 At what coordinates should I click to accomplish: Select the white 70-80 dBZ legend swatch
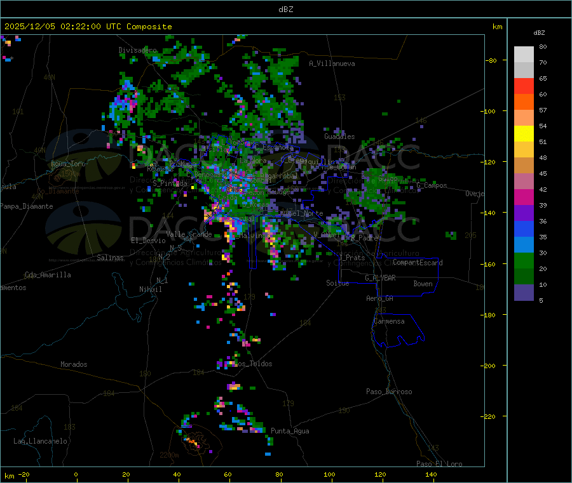coord(524,55)
